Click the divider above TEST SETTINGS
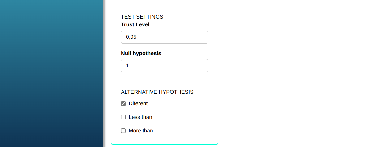 tap(164, 5)
